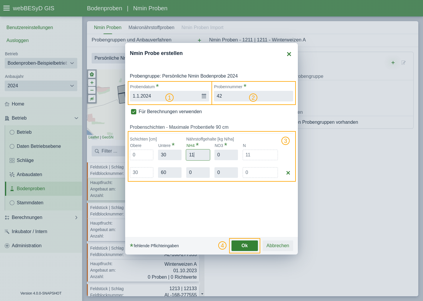Open Benutzereinstellungen link
This screenshot has width=423, height=301.
30,28
